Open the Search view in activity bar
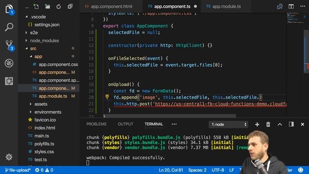The image size is (309, 174). coord(9,27)
